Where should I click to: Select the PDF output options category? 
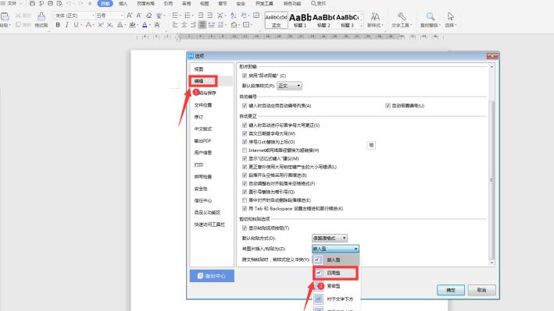click(x=203, y=140)
